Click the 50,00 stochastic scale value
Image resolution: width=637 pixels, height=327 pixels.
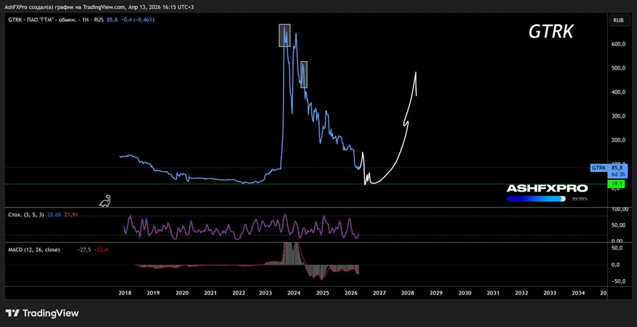click(618, 225)
